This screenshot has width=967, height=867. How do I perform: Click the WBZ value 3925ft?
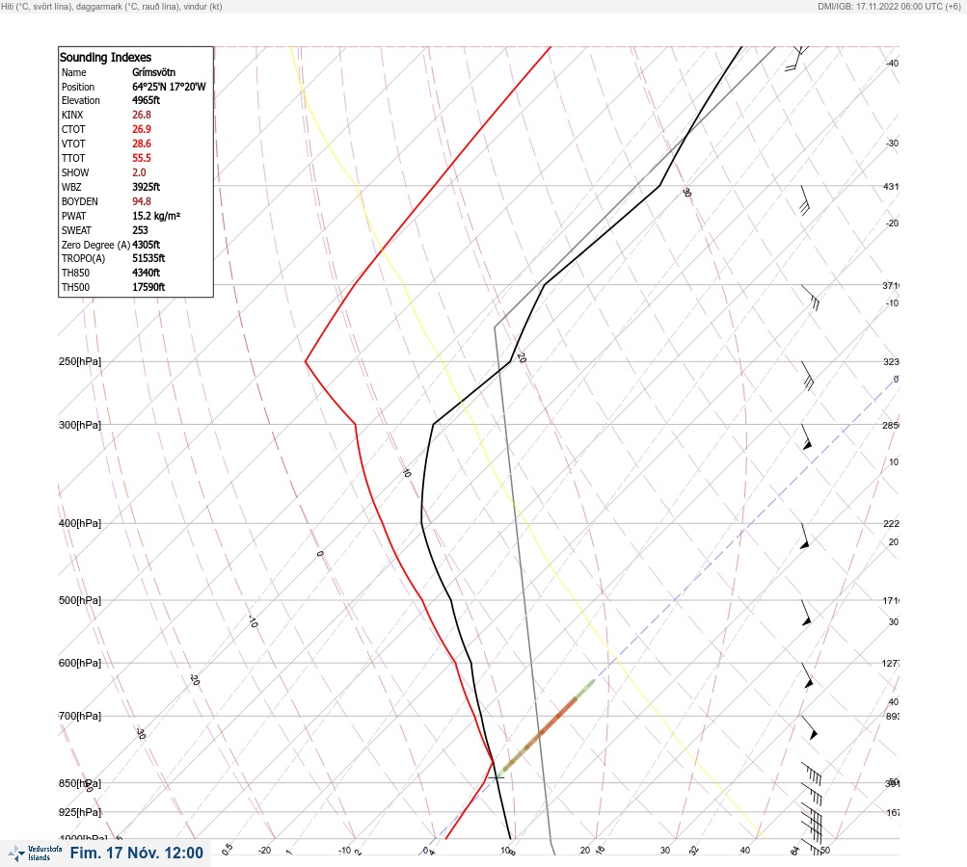point(147,187)
